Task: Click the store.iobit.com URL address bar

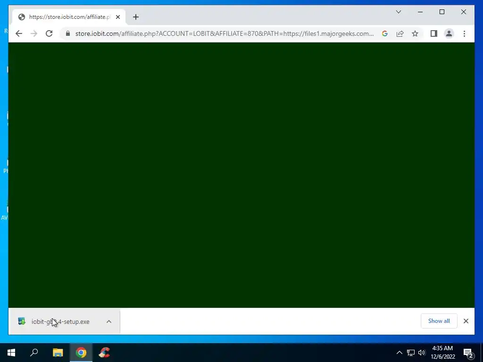Action: (x=224, y=33)
